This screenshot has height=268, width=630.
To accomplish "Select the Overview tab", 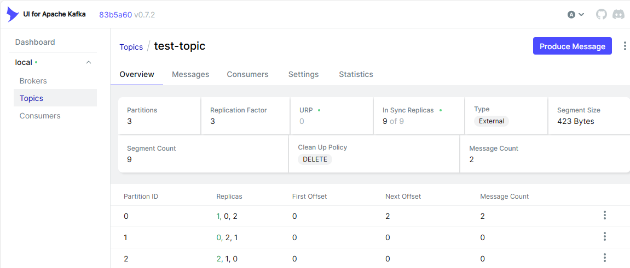I will (137, 74).
